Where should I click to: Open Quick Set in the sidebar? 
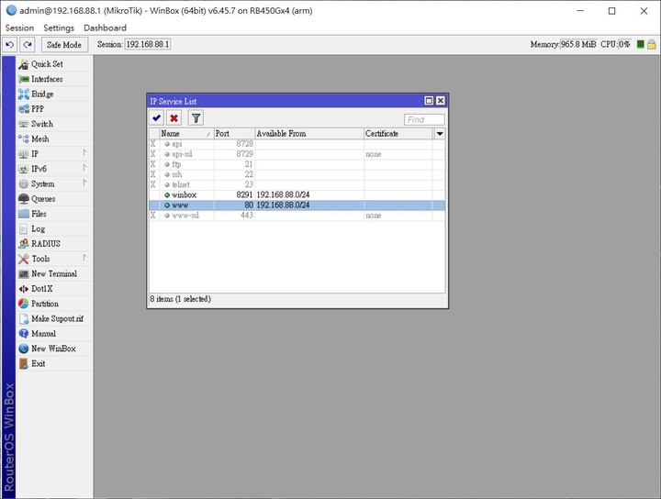pos(54,64)
